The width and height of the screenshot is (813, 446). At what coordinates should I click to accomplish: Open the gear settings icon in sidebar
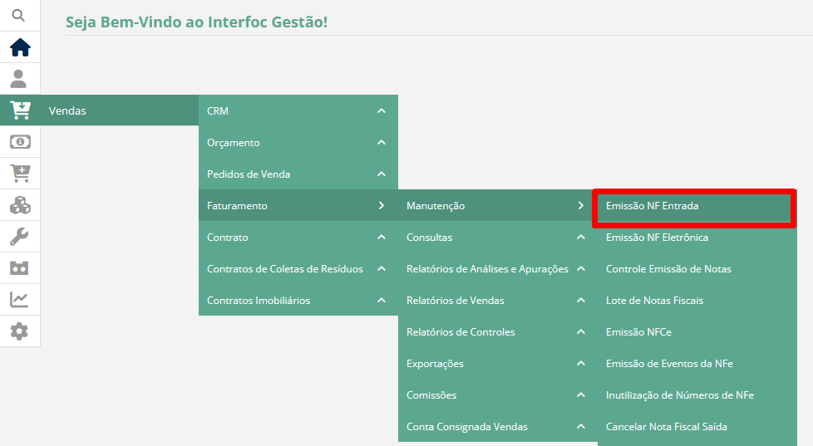[x=19, y=331]
